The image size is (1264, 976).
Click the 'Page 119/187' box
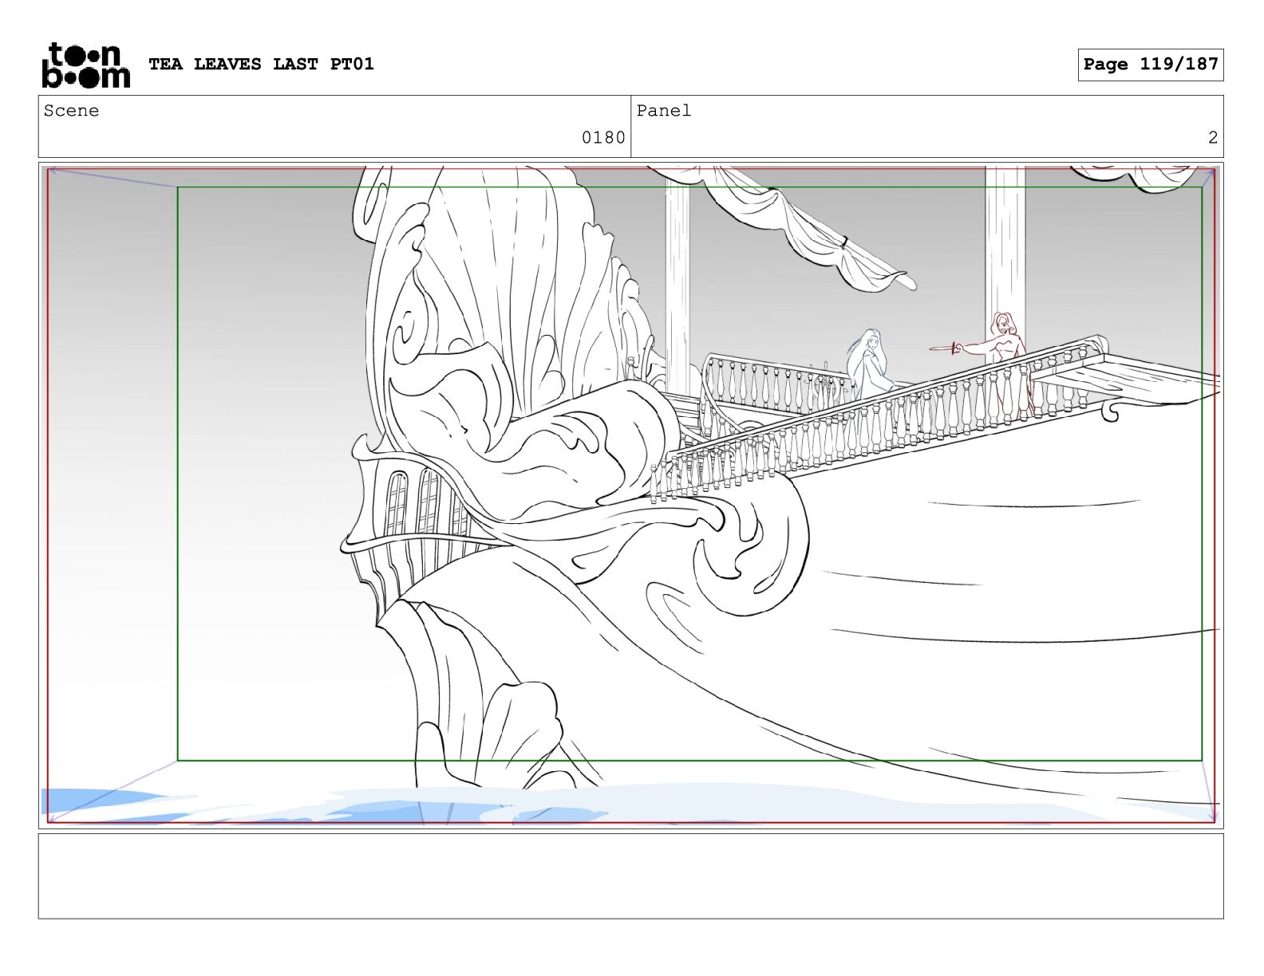coord(1150,65)
